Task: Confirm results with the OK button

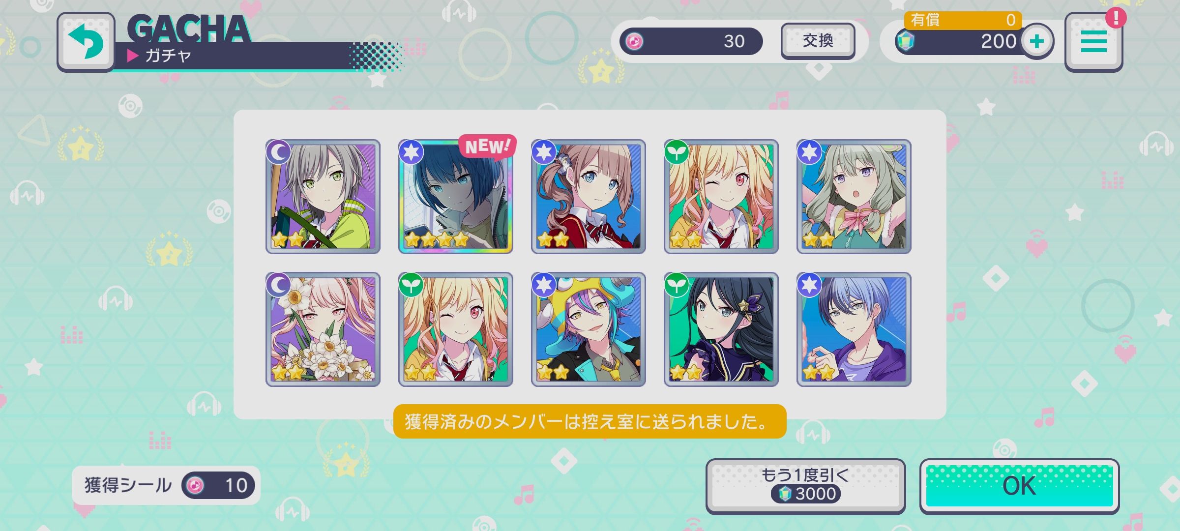Action: 1019,486
